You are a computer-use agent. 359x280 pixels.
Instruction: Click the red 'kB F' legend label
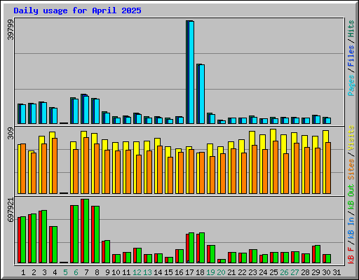pyautogui.click(x=351, y=255)
